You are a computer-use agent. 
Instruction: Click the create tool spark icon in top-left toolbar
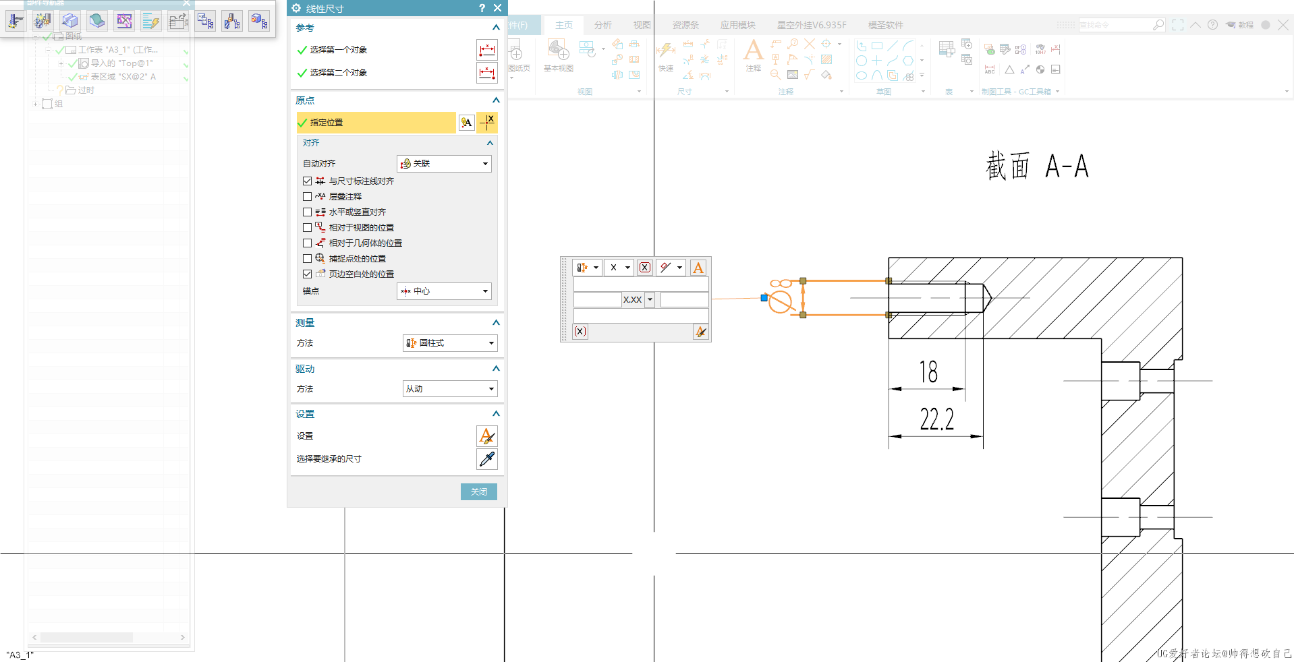click(43, 21)
